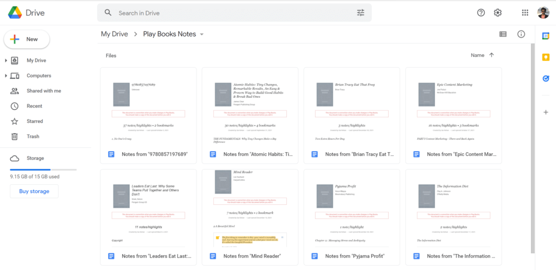This screenshot has width=556, height=270.
Task: Open thumbnail of The Information Diet notes
Action: pyautogui.click(x=453, y=208)
